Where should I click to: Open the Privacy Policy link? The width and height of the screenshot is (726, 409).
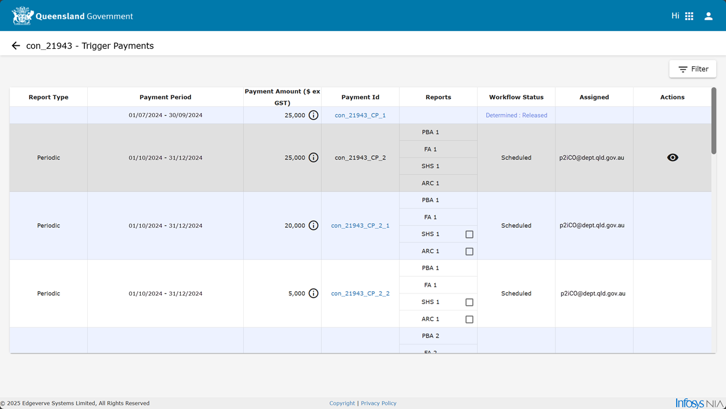[x=379, y=403]
